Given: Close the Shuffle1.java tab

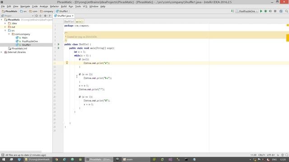Looking at the screenshot, I should (73, 16).
